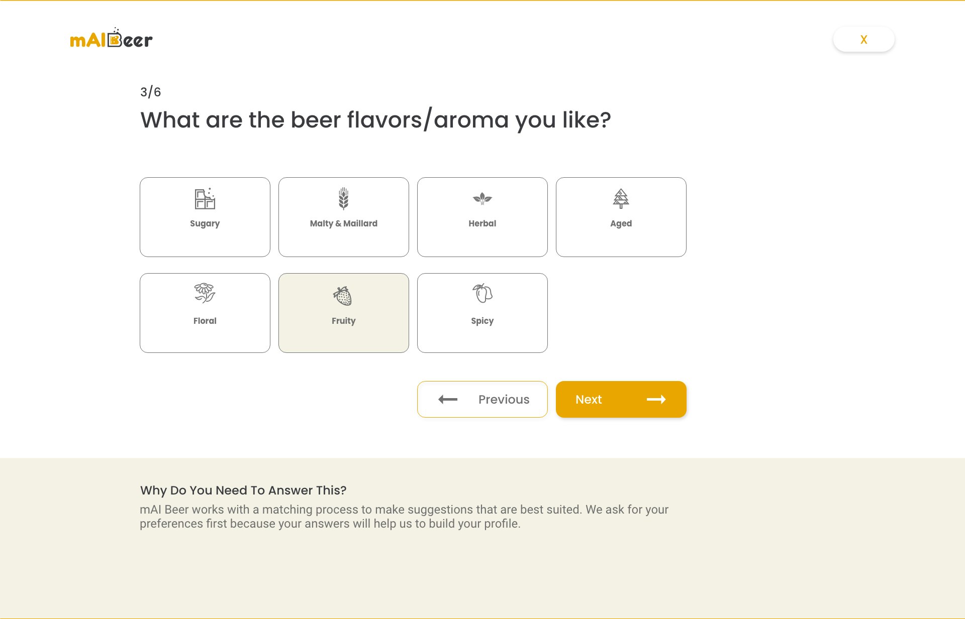Click the question heading about beer flavors
Screen dimensions: 965x619
pyautogui.click(x=375, y=119)
